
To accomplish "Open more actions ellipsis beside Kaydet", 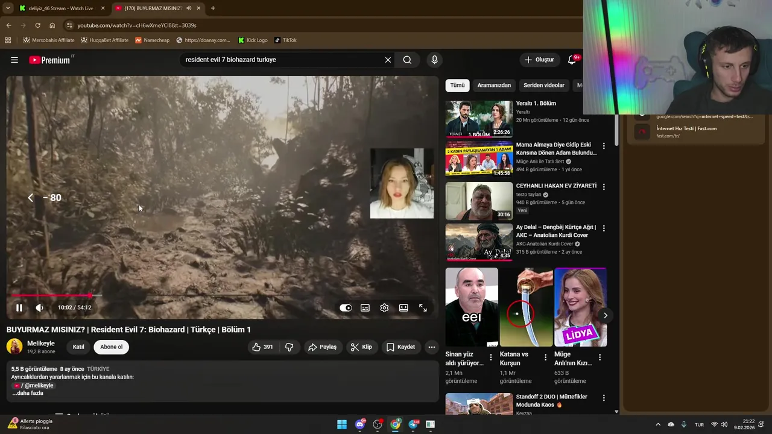I will [431, 347].
